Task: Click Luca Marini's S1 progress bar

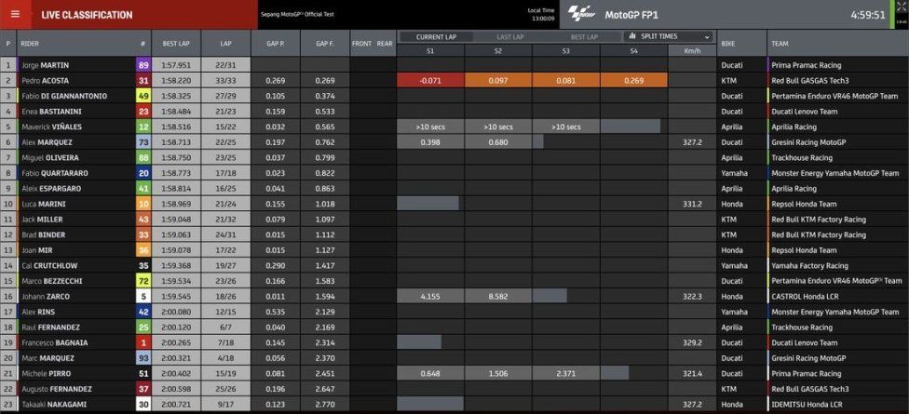Action: pyautogui.click(x=427, y=204)
